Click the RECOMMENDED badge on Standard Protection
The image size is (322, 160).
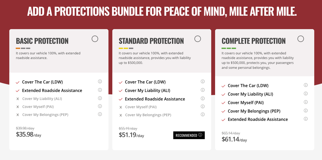(189, 135)
